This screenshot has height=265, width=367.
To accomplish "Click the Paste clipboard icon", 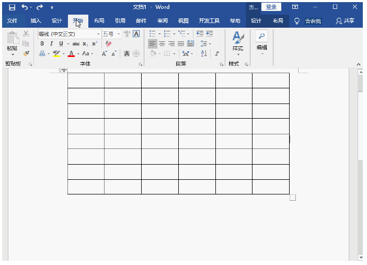I will click(x=13, y=38).
